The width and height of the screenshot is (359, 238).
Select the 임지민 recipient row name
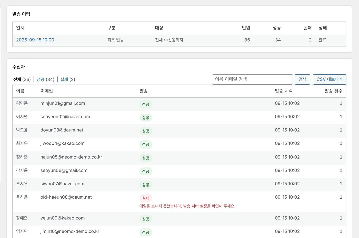22,231
